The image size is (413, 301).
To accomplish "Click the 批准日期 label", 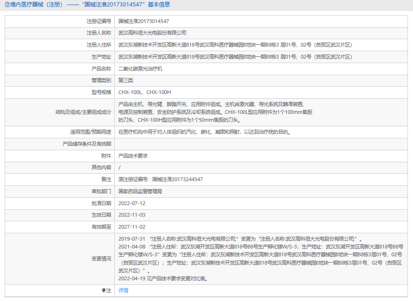I will [101, 203].
